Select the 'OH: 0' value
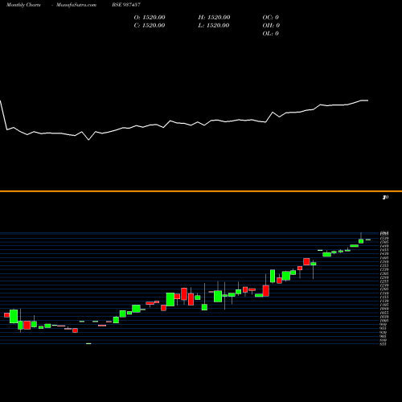Viewport: 402px width, 402px height. (271, 26)
